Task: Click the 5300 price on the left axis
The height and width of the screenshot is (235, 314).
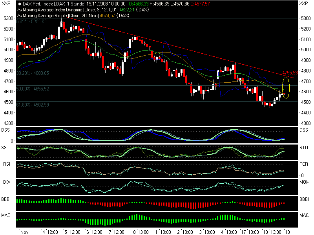Action: point(8,18)
